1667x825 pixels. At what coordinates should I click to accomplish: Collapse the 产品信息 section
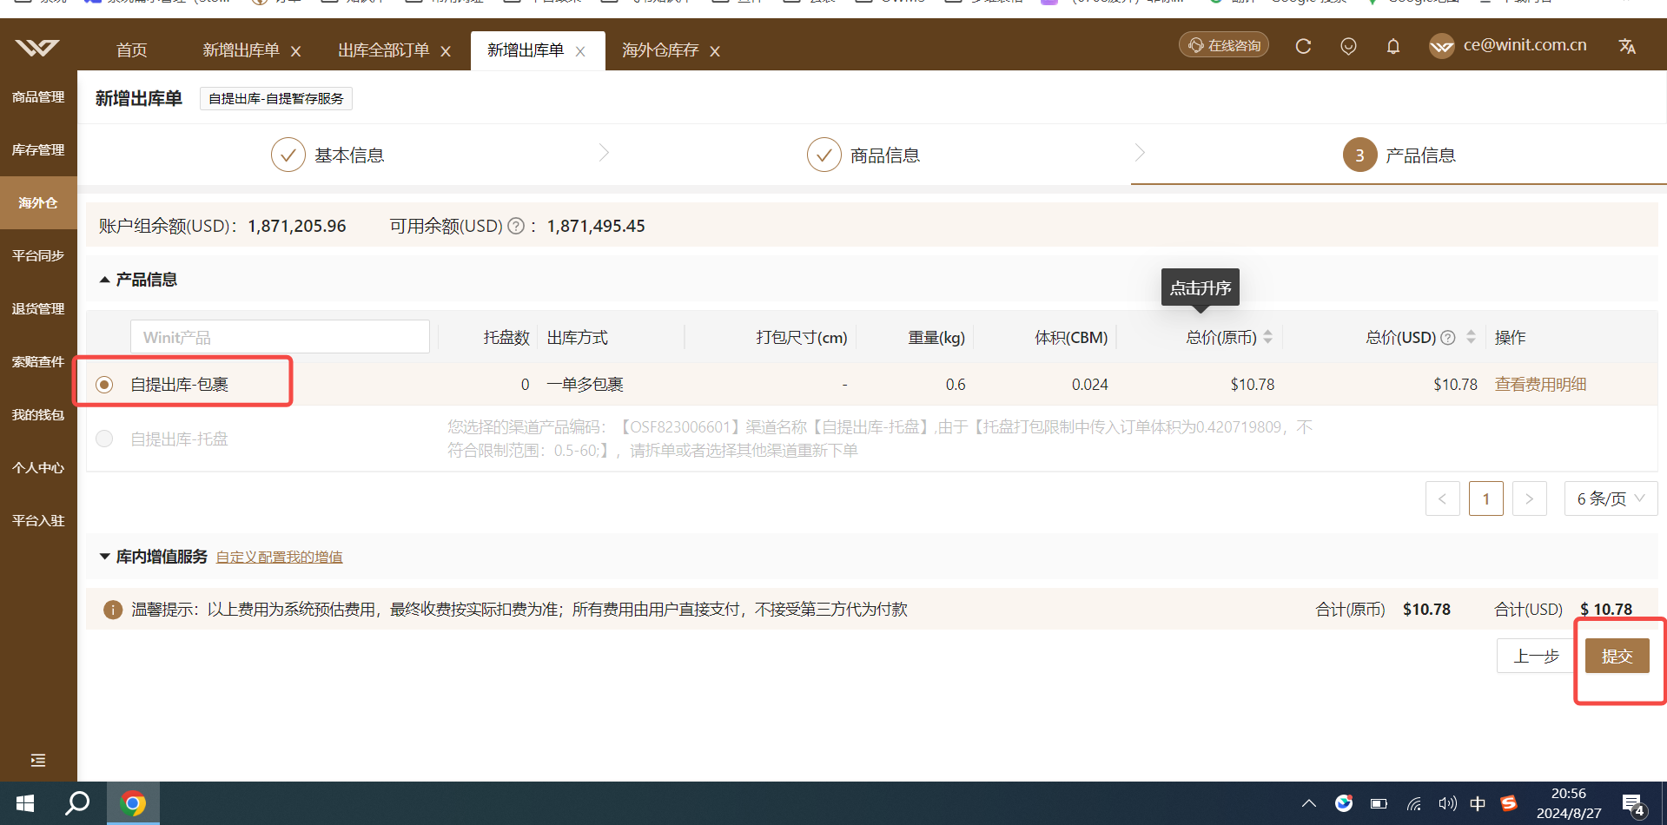click(104, 280)
